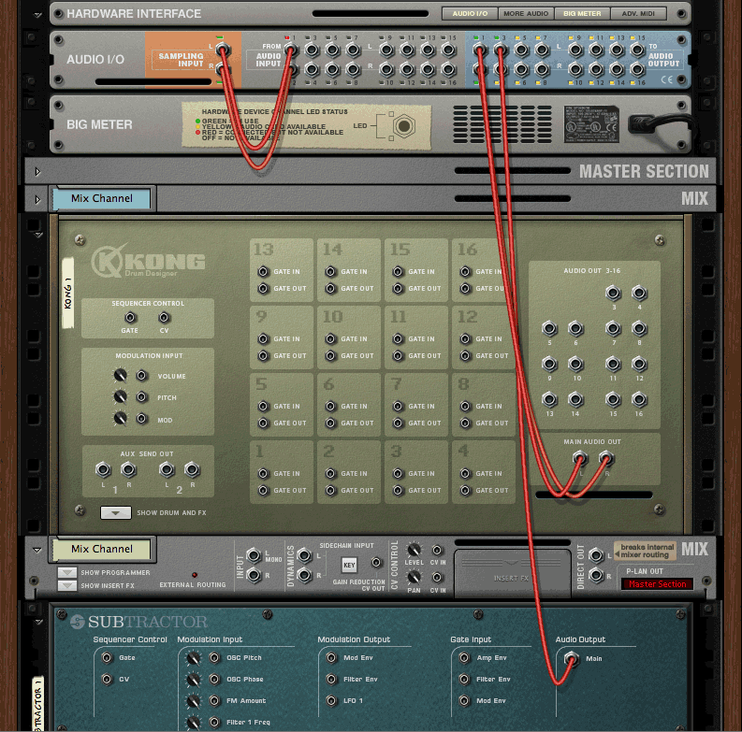742x732 pixels.
Task: Click Subtractor FM Amount input jack
Action: [214, 700]
